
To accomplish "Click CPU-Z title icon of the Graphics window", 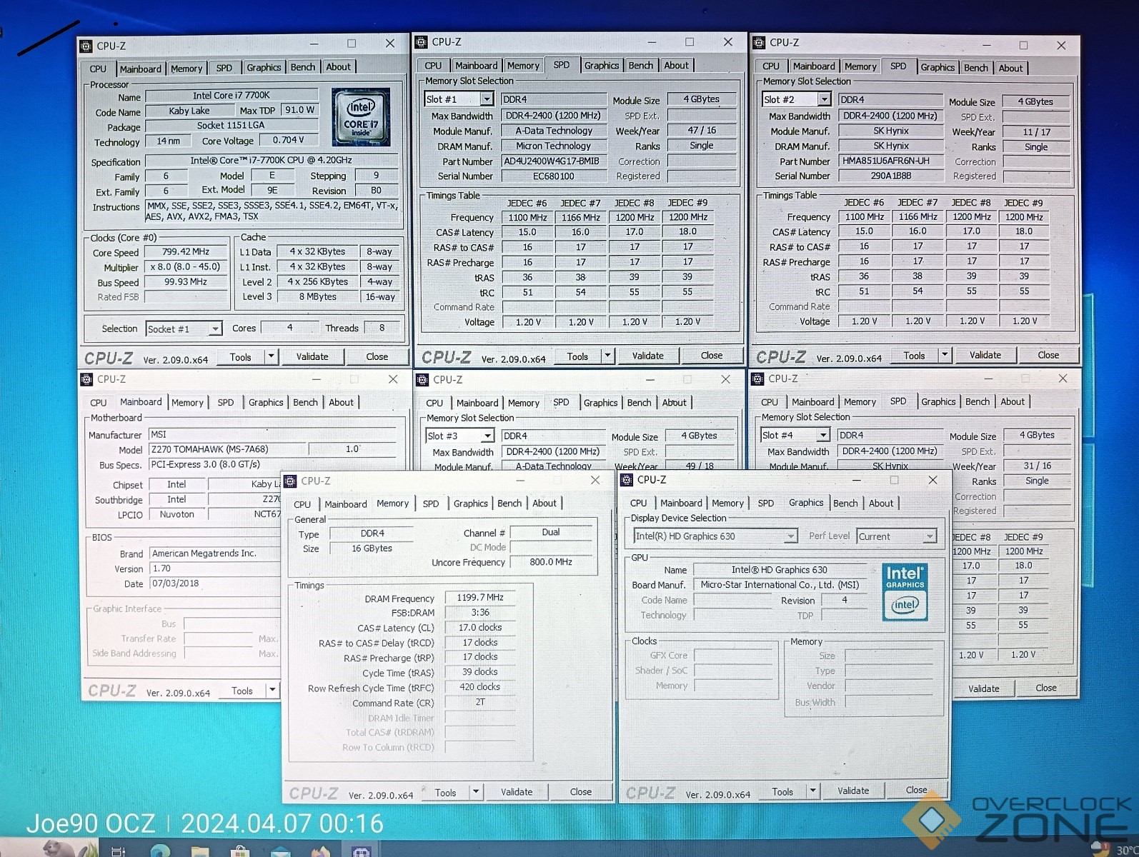I will click(627, 480).
